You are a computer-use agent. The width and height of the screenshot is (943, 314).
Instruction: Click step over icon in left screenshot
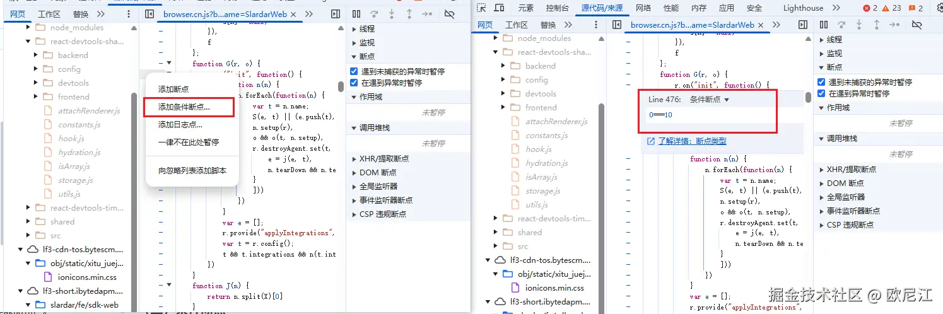(x=375, y=14)
